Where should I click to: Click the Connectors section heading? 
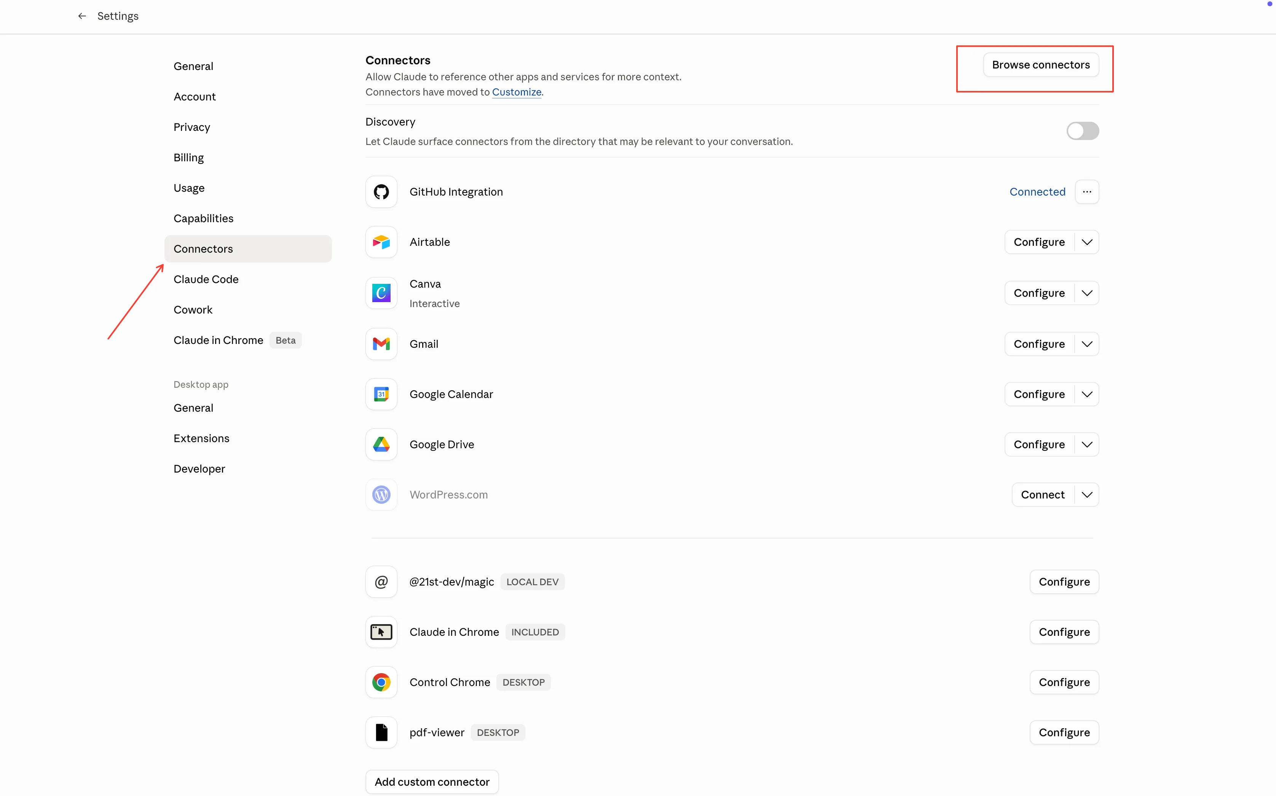pyautogui.click(x=397, y=60)
